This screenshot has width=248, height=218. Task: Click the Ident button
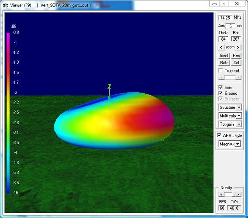click(224, 55)
